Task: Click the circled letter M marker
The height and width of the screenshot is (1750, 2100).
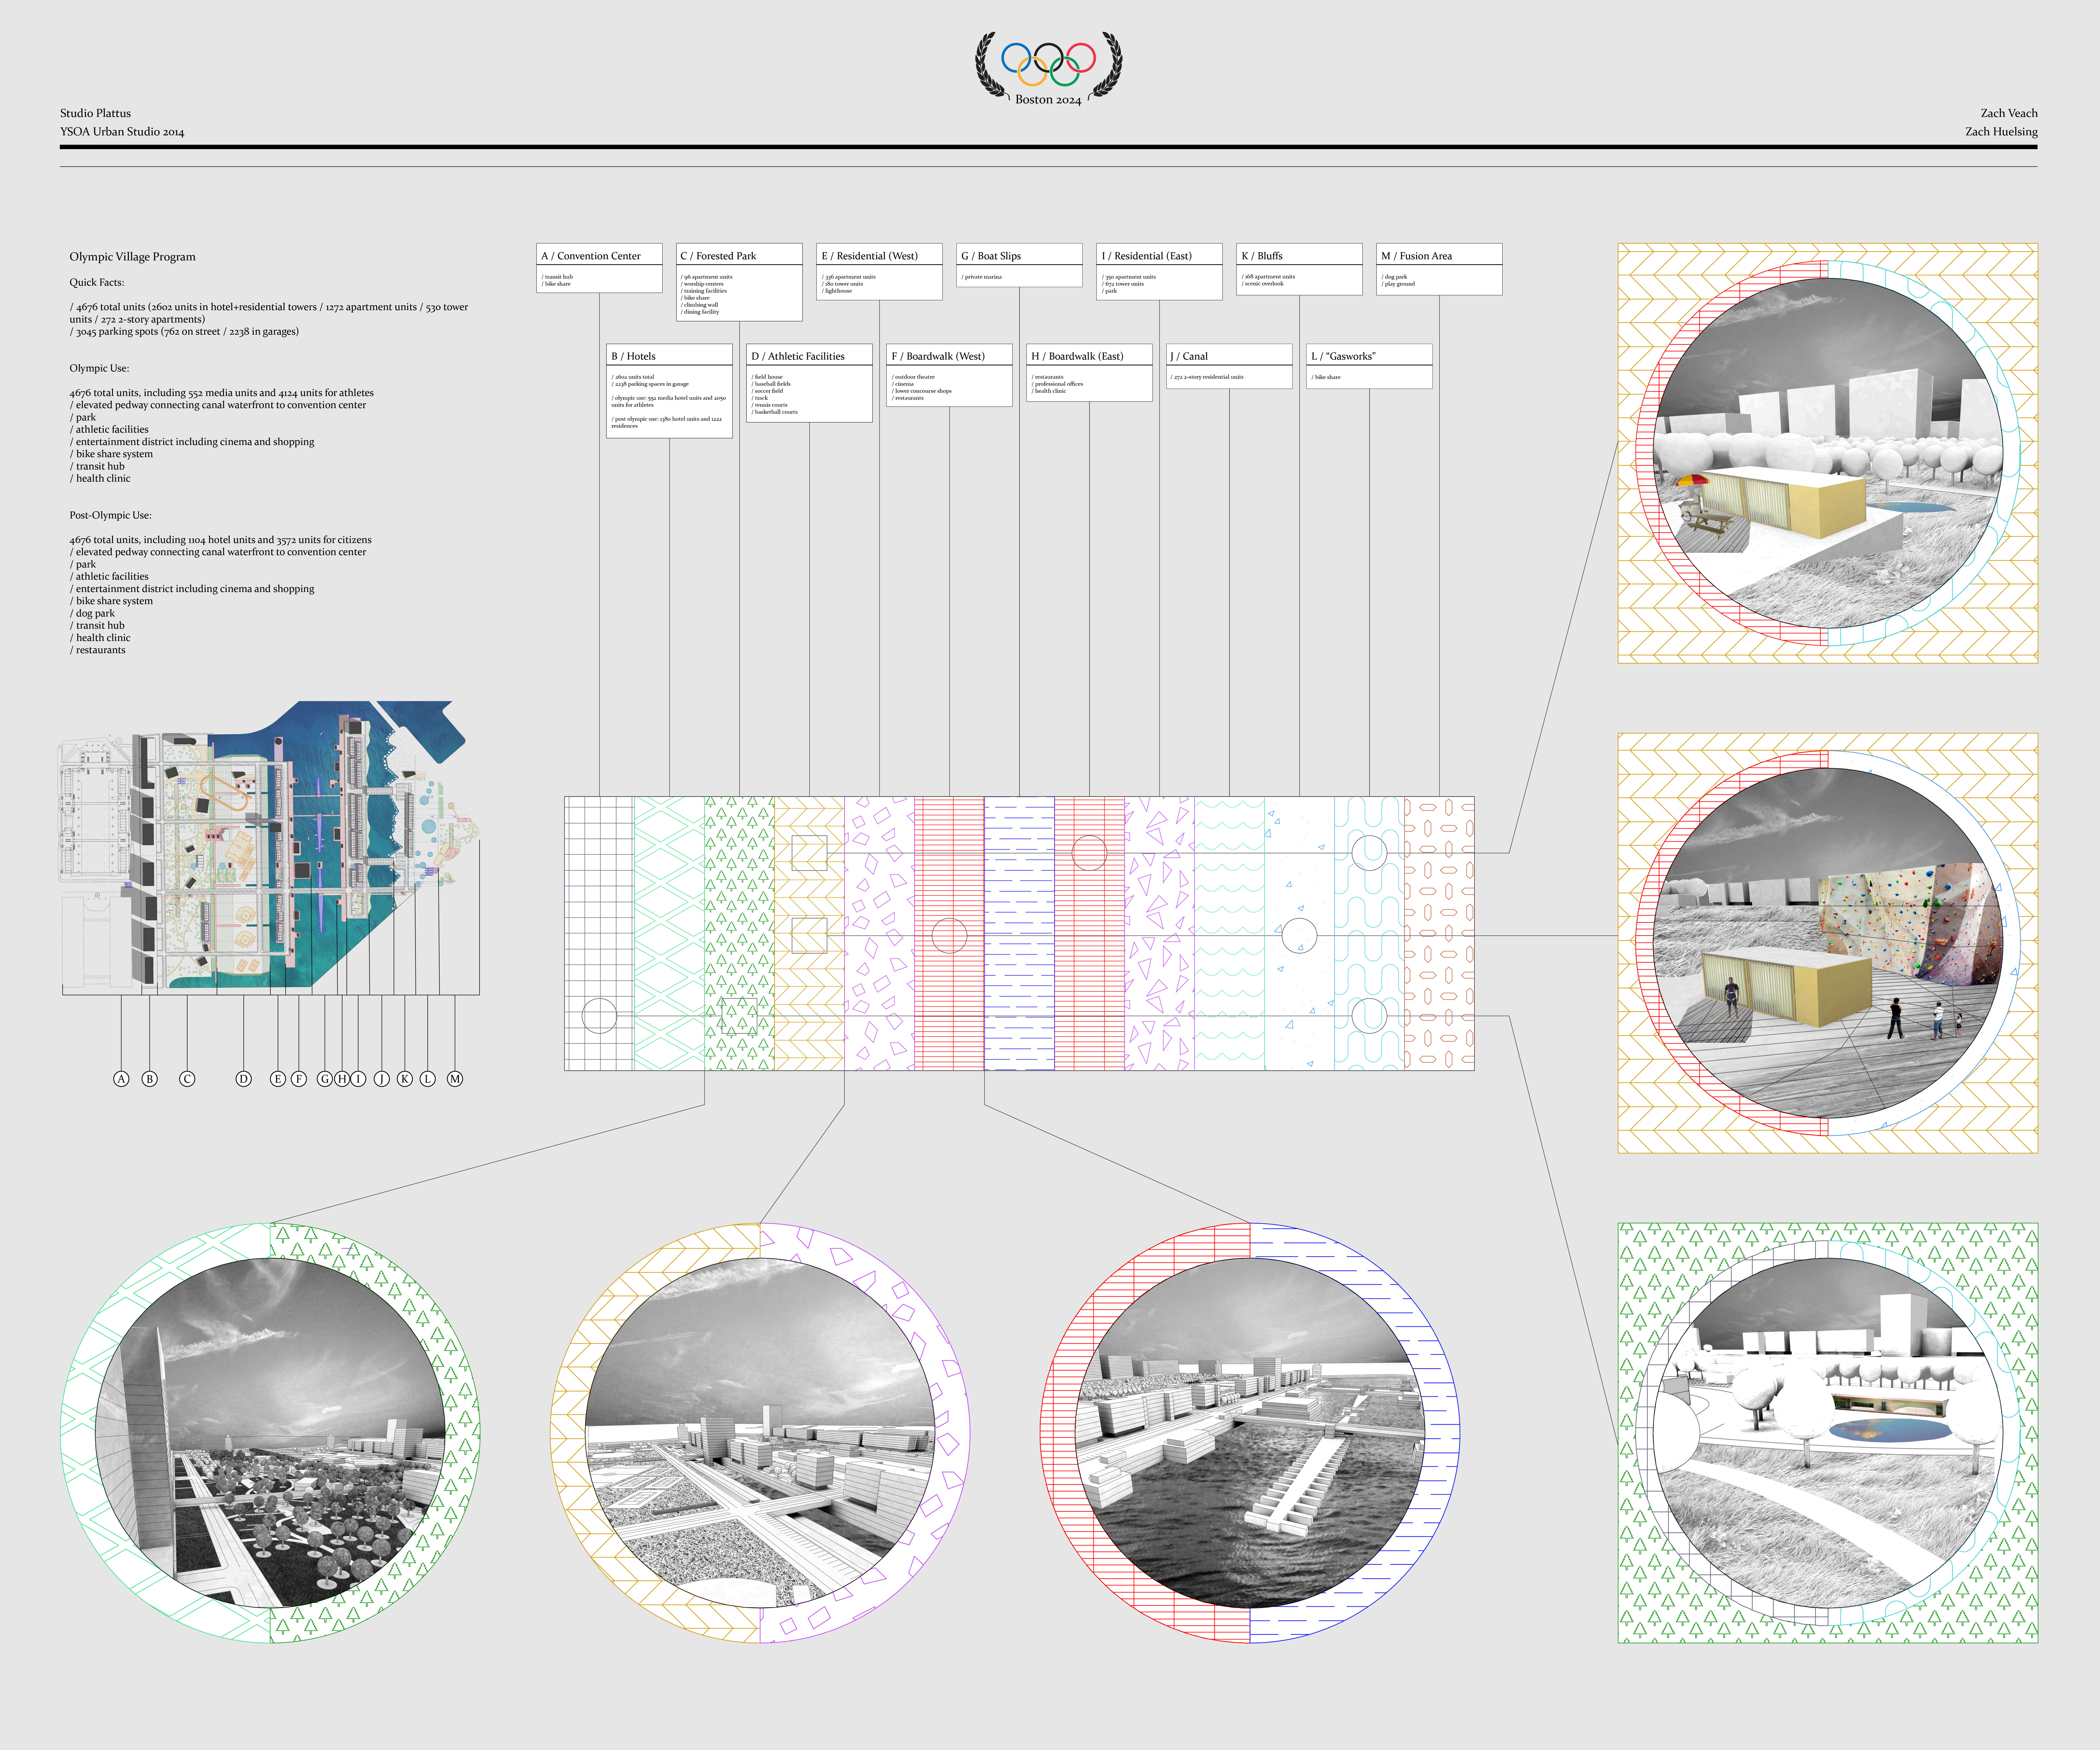Action: (x=455, y=1079)
